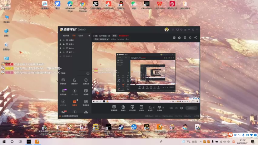The width and height of the screenshot is (258, 145).
Task: Add 摄像头 camera source
Action: 123,108
